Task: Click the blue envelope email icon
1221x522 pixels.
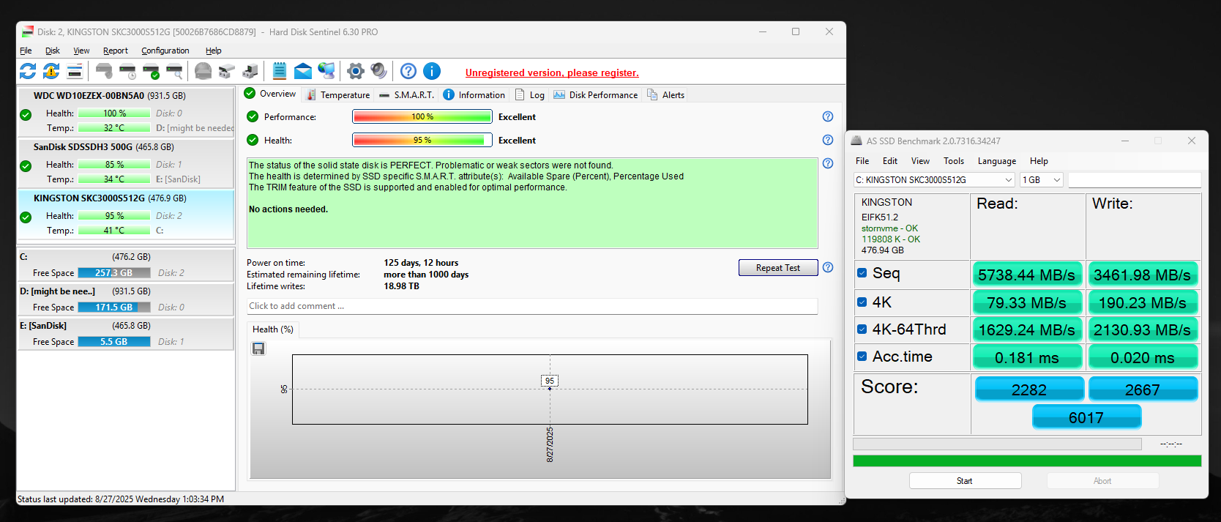Action: pyautogui.click(x=303, y=71)
